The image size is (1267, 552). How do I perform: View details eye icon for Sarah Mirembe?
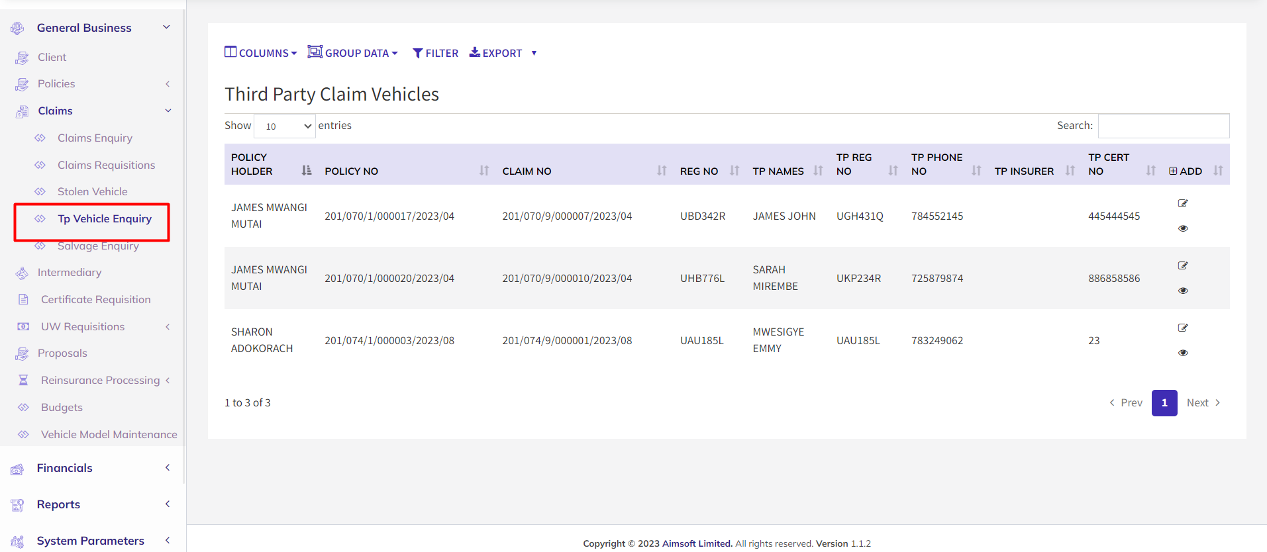(x=1183, y=291)
